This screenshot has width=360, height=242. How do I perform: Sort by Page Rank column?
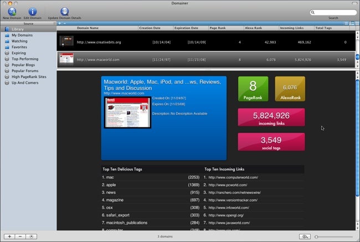click(226, 28)
